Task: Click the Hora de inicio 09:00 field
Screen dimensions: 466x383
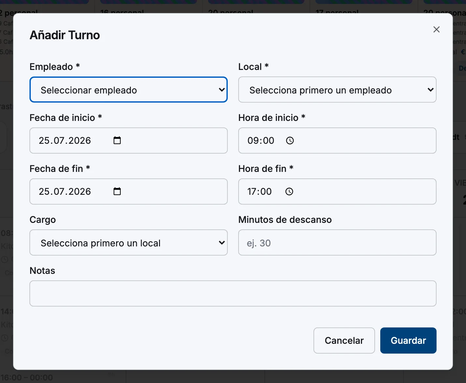Action: point(337,141)
